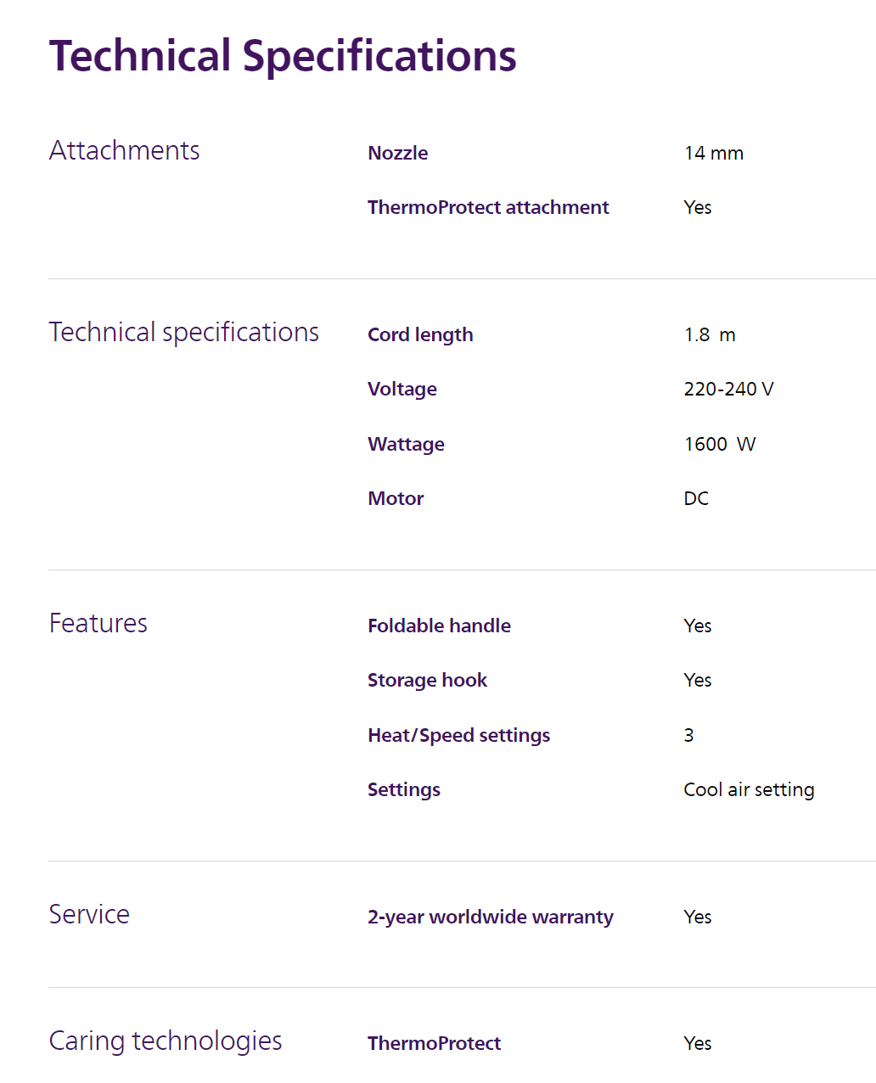Select the 1600 W wattage value

pos(719,444)
